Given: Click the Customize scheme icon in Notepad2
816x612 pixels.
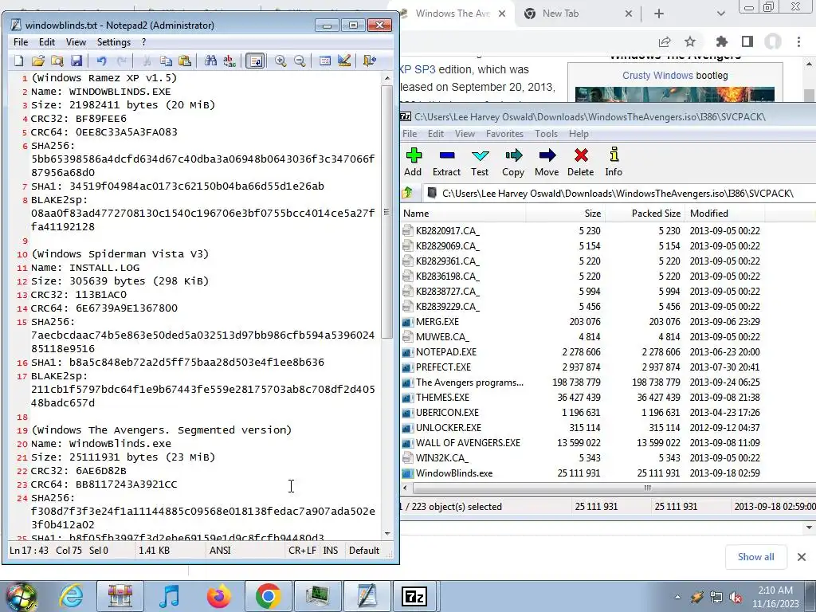Looking at the screenshot, I should coord(344,61).
